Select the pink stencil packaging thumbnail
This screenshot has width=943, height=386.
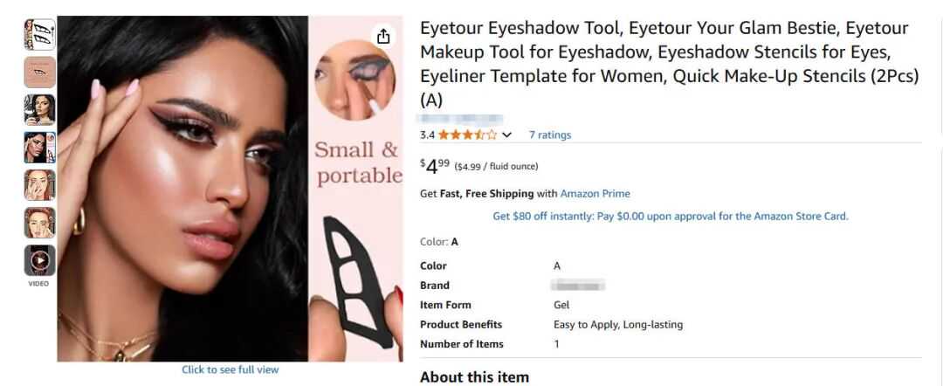coord(39,72)
